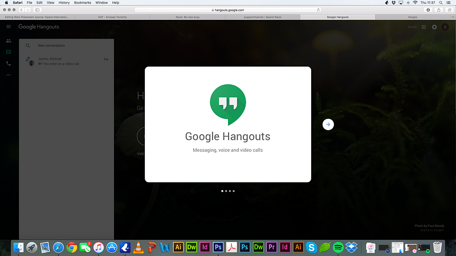Open Google notifications bell icon

tap(434, 27)
